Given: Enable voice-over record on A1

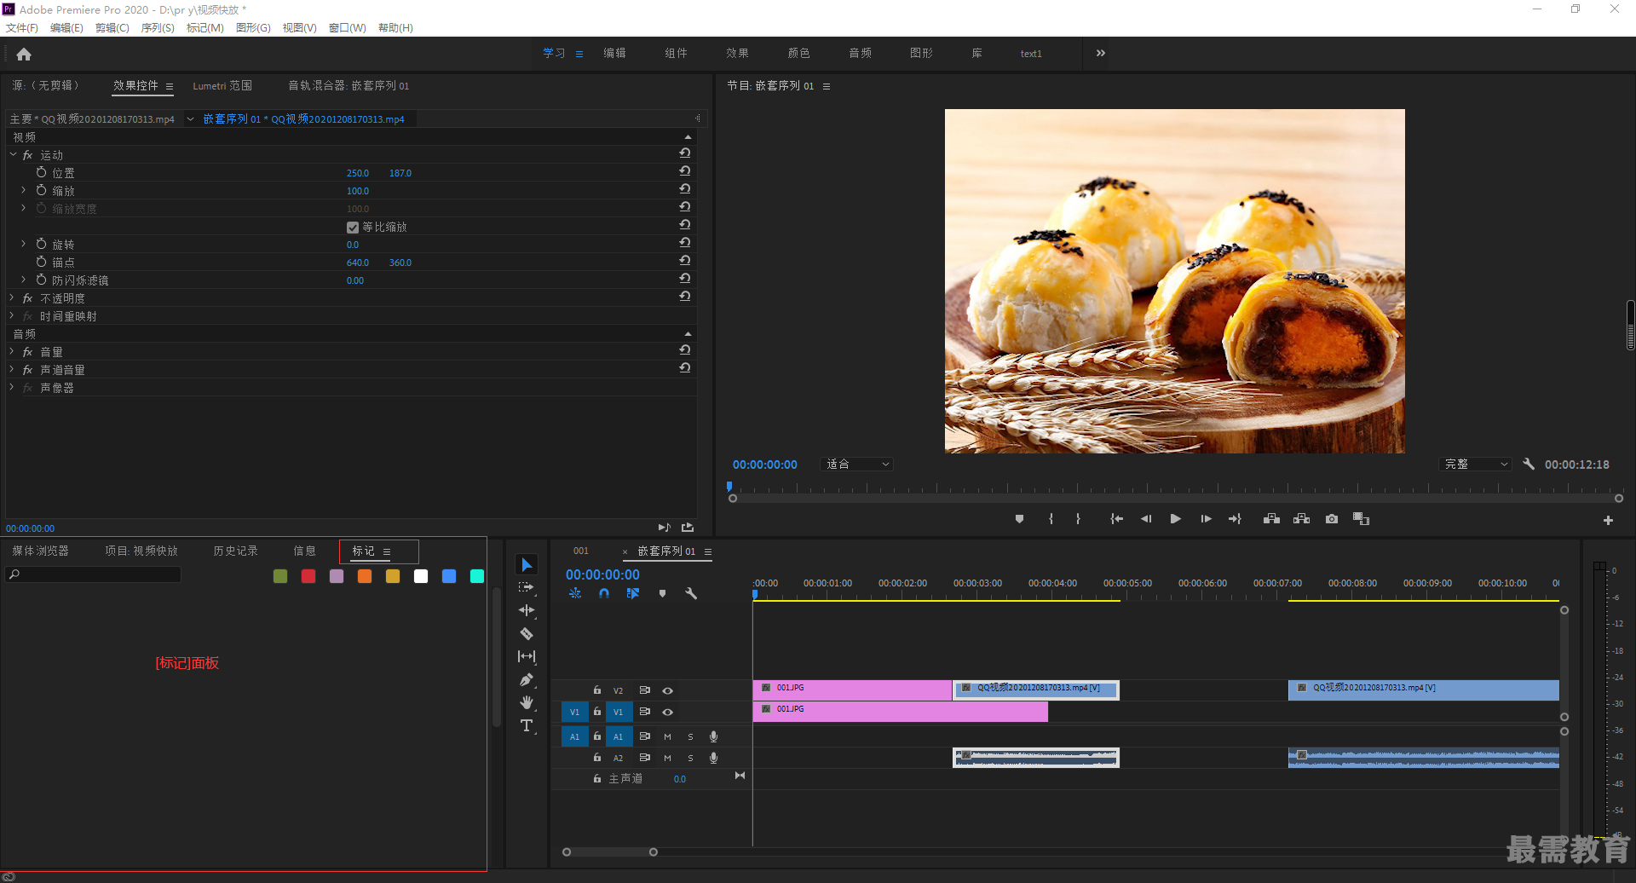Looking at the screenshot, I should (714, 736).
